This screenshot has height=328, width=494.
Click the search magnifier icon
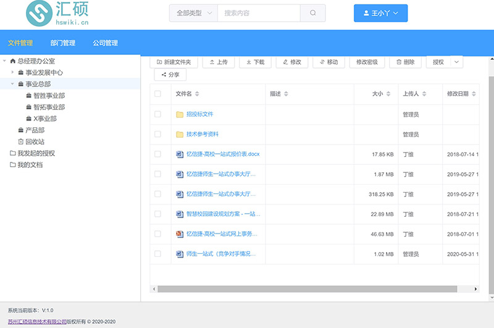coord(313,13)
